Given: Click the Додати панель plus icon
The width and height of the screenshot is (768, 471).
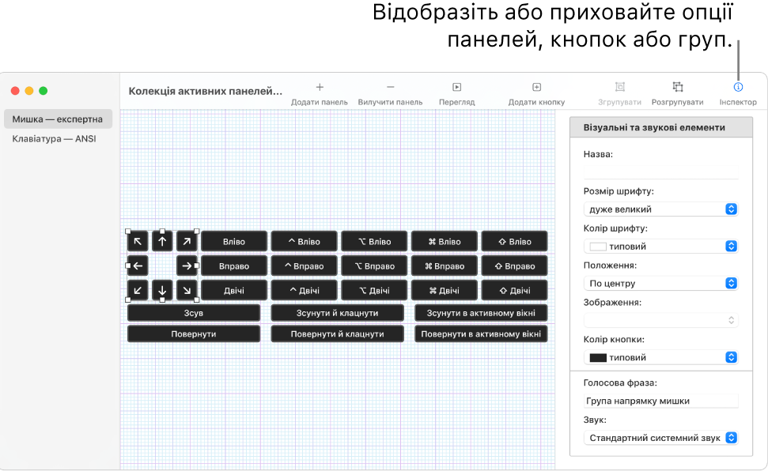Looking at the screenshot, I should click(320, 87).
